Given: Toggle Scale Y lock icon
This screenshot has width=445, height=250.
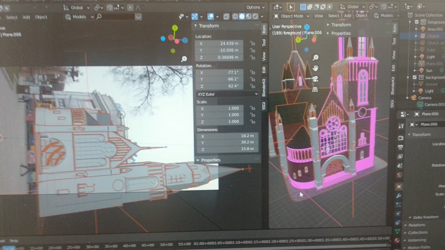Looking at the screenshot, I should tap(252, 115).
